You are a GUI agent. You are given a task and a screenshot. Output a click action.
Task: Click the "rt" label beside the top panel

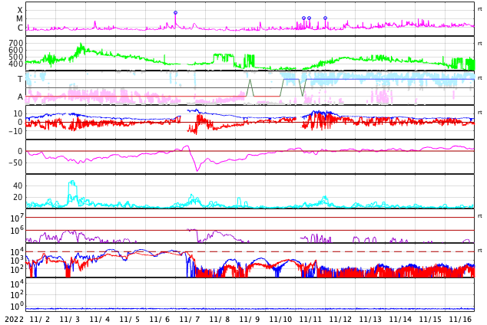480,8
